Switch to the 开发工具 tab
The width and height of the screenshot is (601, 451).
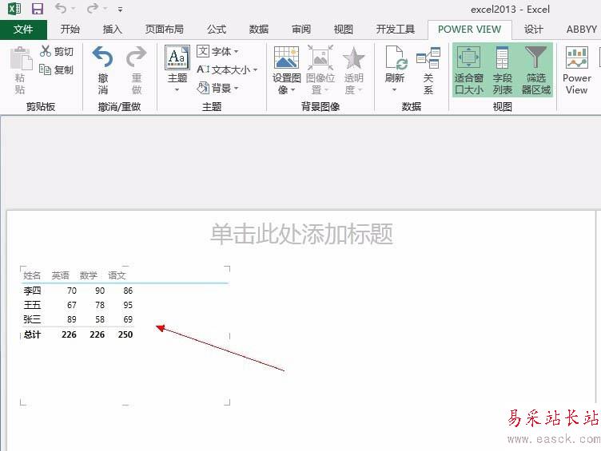coord(396,29)
